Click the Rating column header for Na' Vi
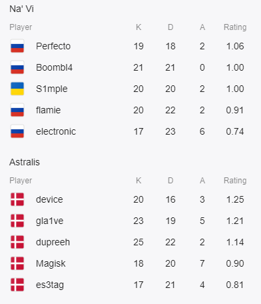 (x=235, y=27)
